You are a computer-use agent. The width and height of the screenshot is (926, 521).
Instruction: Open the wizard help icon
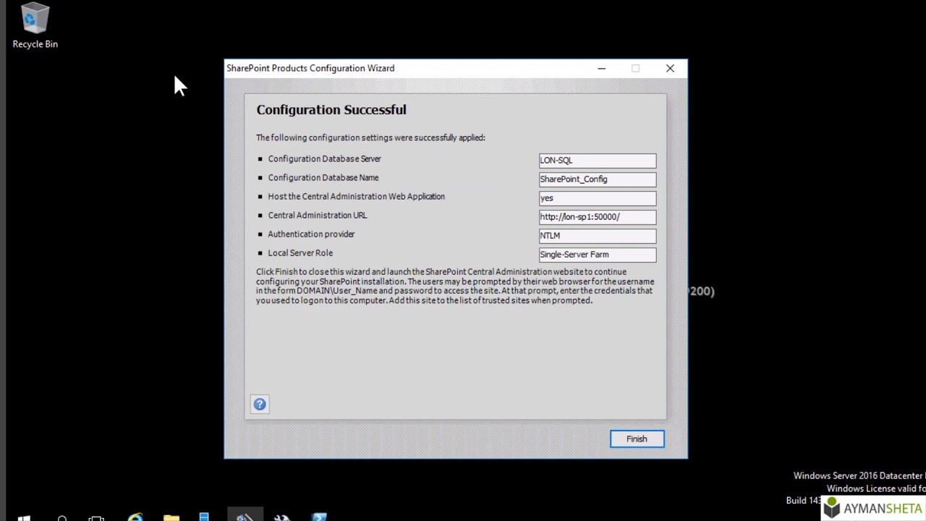click(260, 404)
